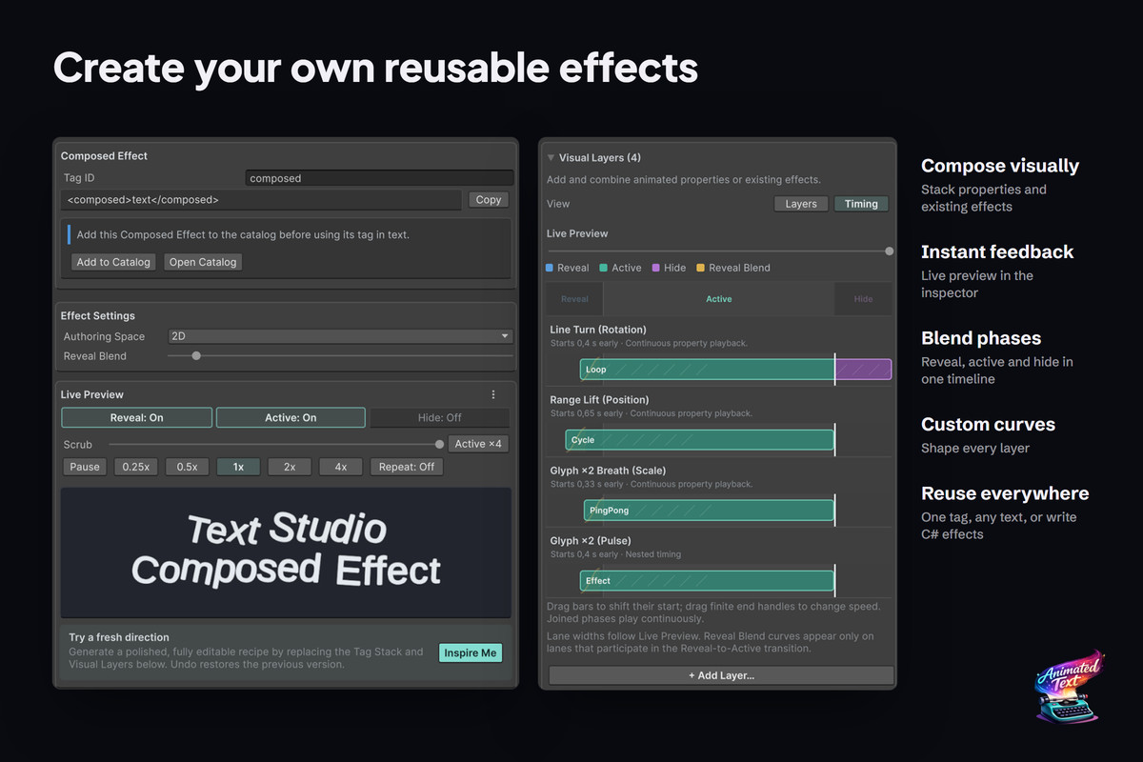This screenshot has height=762, width=1143.
Task: Click the Text Studio Composed Effect preview
Action: [286, 551]
